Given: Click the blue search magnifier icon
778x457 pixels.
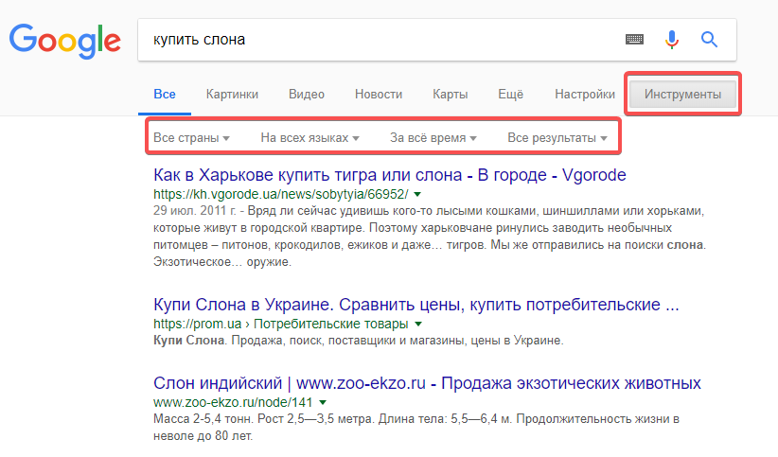Looking at the screenshot, I should click(x=709, y=39).
